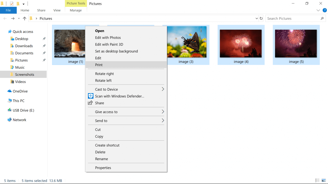Click the Network icon in sidebar
Screen dimensions: 328x184
click(10, 120)
